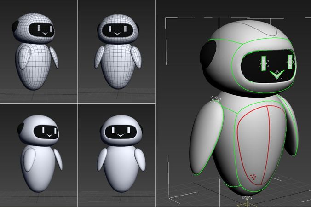Viewport: 311px width, 207px height.
Task: Select the V-shaped mouth on large robot
Action: point(276,74)
